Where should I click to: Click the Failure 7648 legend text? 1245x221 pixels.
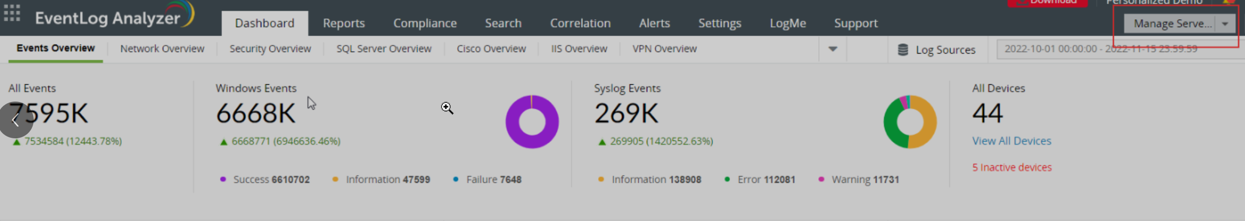[494, 180]
